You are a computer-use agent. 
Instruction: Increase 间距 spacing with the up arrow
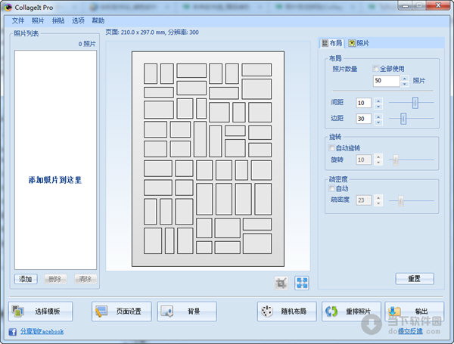pyautogui.click(x=378, y=100)
